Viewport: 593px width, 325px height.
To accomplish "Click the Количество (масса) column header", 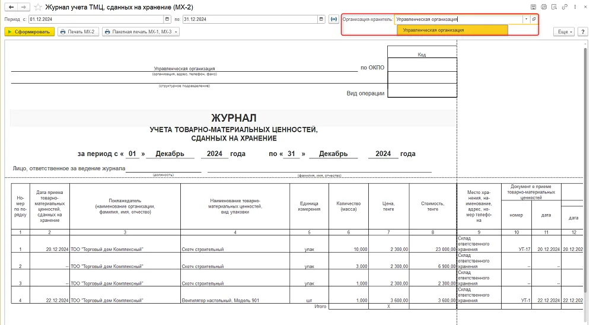I will click(348, 206).
